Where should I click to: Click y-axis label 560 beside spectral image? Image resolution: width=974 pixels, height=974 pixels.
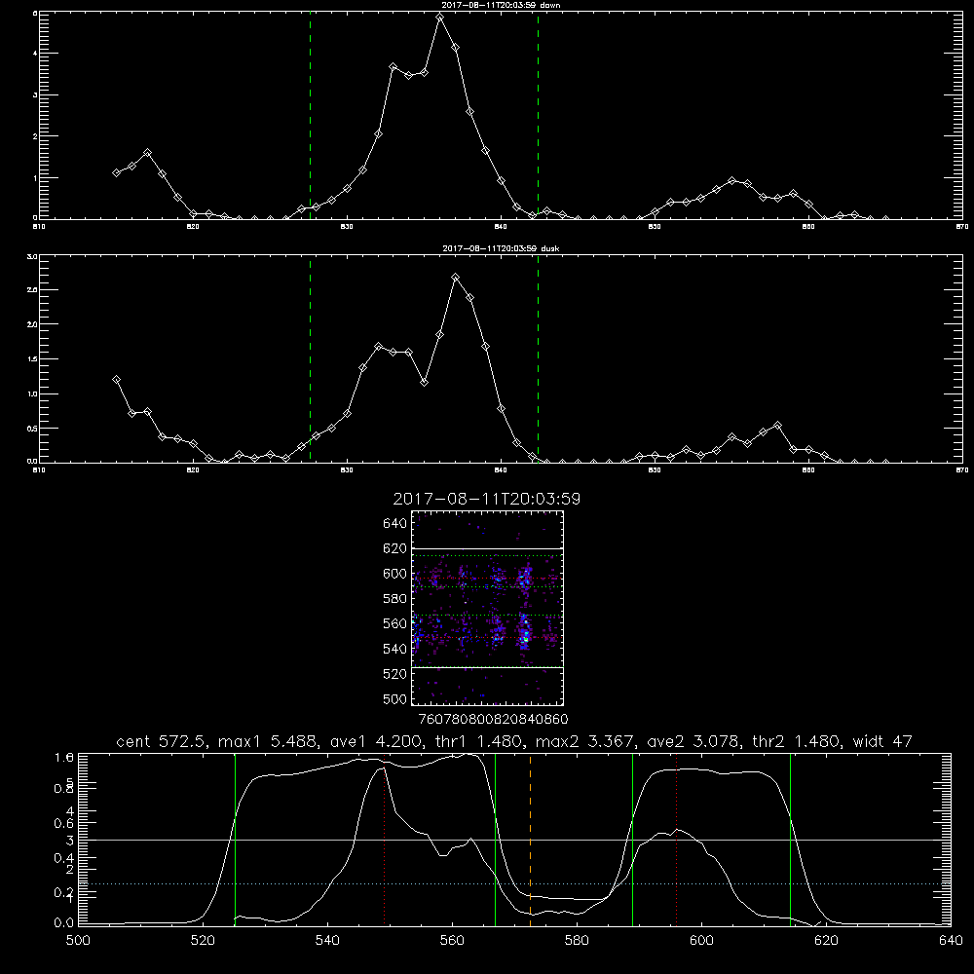point(395,623)
